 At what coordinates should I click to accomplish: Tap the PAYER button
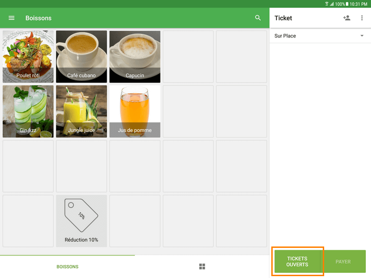click(343, 261)
